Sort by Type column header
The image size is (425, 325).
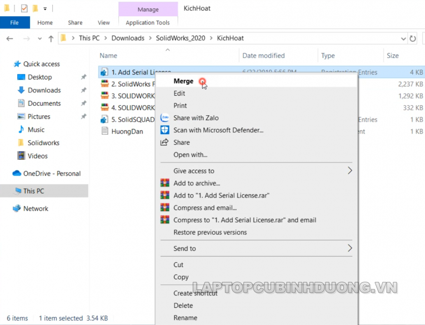328,56
